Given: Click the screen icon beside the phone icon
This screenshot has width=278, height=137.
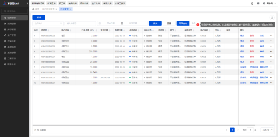Looking at the screenshot, I should pos(258,3).
